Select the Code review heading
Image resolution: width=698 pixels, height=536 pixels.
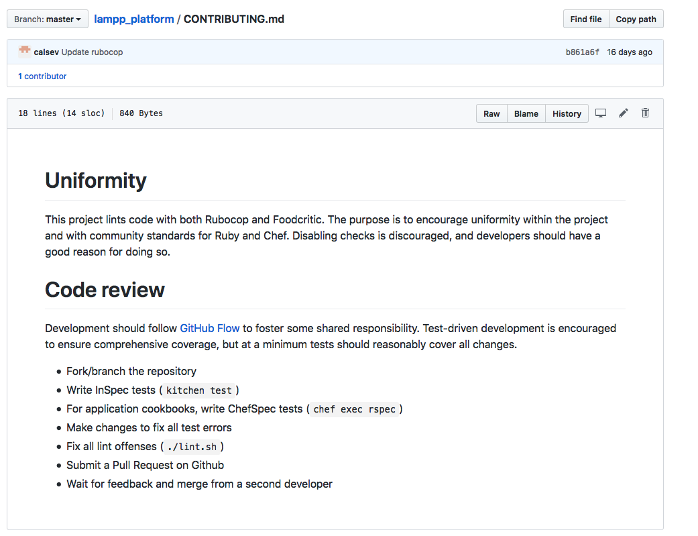click(x=105, y=289)
